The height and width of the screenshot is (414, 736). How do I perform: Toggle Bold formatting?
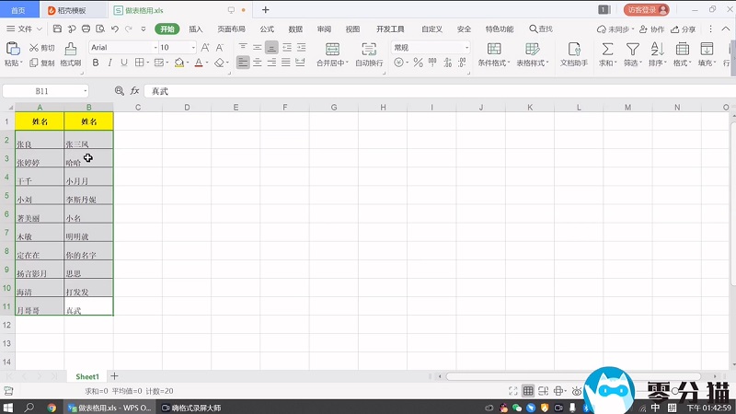pos(95,63)
